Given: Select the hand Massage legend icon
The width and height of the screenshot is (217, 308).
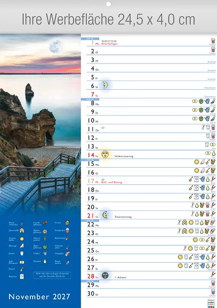Looking at the screenshot, I should [x=22, y=246].
